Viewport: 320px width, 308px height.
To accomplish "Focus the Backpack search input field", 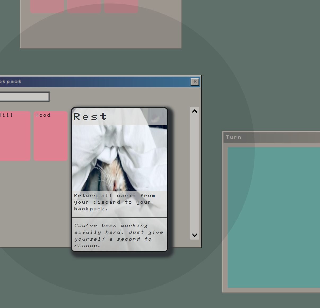I will (24, 97).
